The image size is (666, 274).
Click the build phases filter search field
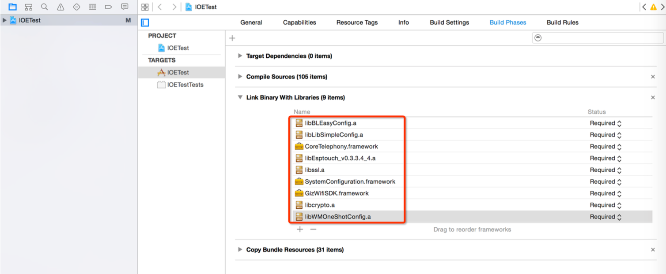click(x=598, y=38)
